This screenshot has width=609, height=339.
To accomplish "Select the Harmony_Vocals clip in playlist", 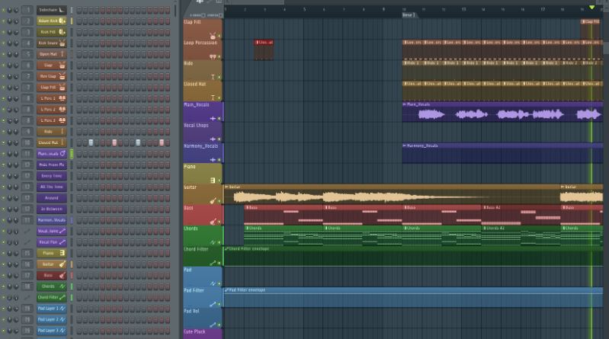I will click(502, 153).
